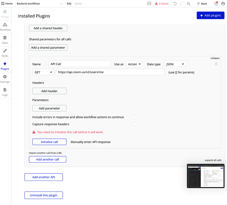Screen dimensions: 227x205
Task: Open the Styles panel
Action: [x=5, y=53]
